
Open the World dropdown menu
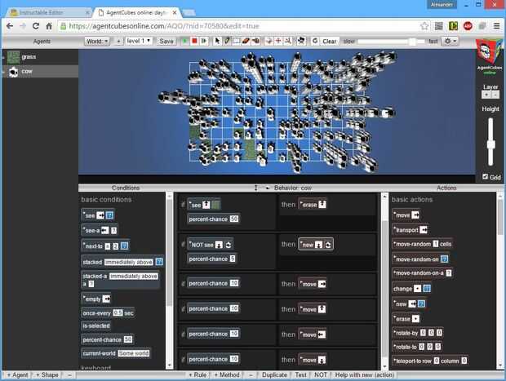97,42
